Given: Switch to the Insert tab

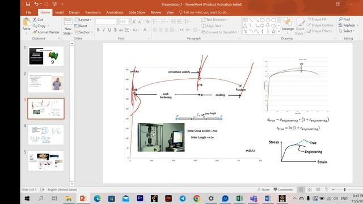Looking at the screenshot, I should click(60, 12).
